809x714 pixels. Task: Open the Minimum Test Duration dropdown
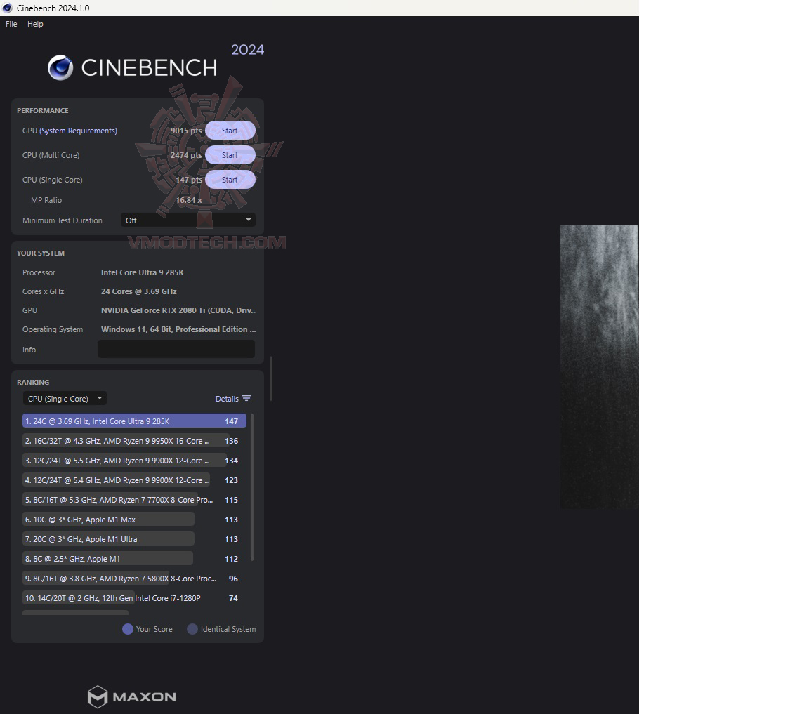[188, 220]
